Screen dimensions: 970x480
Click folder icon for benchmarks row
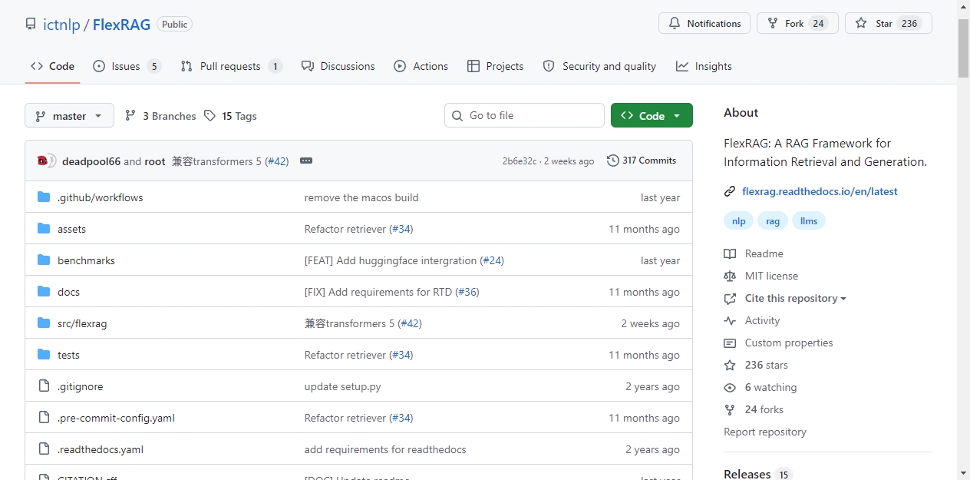pyautogui.click(x=44, y=260)
